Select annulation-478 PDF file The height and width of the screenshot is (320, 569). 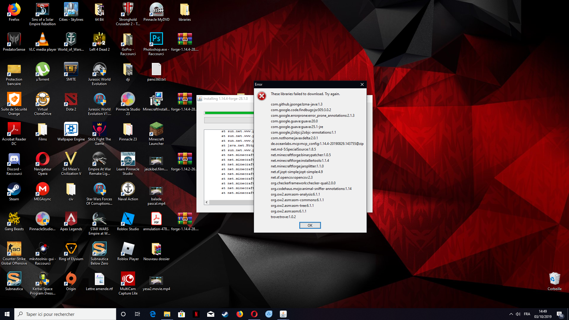[156, 222]
